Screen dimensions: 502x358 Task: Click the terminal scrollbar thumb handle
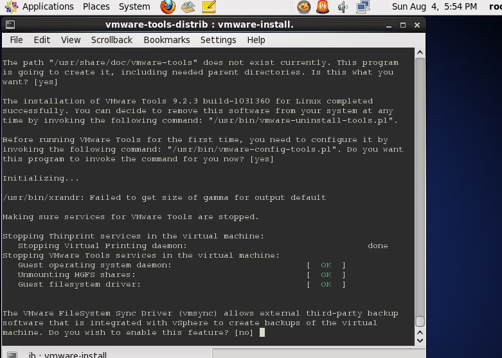420,321
